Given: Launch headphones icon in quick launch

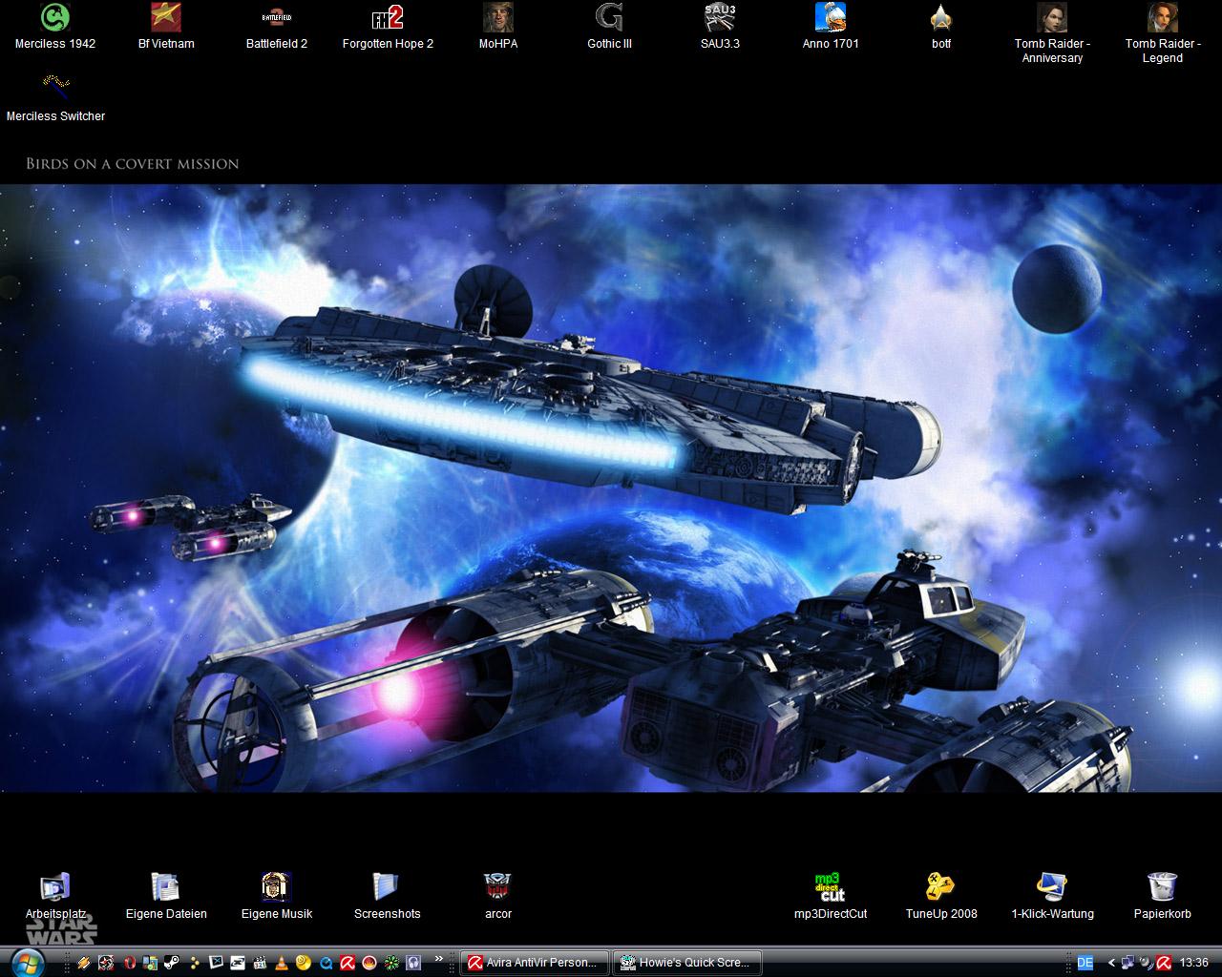Looking at the screenshot, I should click(413, 963).
